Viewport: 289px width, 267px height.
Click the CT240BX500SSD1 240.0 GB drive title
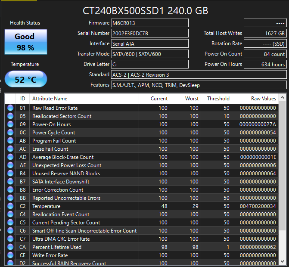(145, 11)
